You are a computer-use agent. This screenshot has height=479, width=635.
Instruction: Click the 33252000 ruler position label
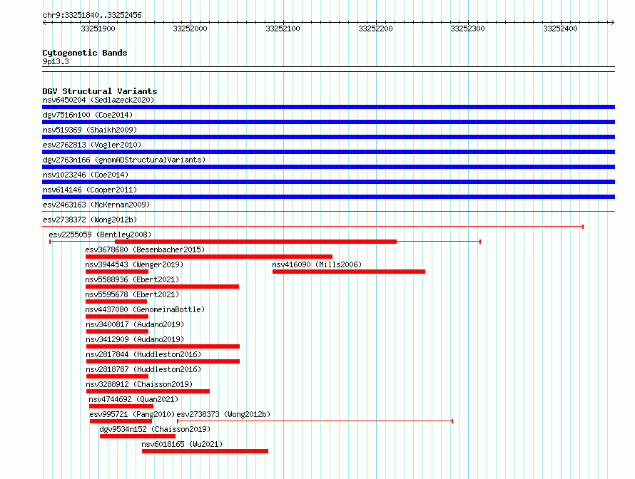190,29
